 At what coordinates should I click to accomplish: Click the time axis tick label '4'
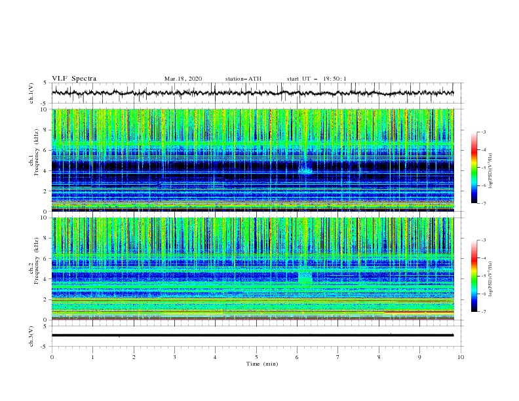click(215, 357)
